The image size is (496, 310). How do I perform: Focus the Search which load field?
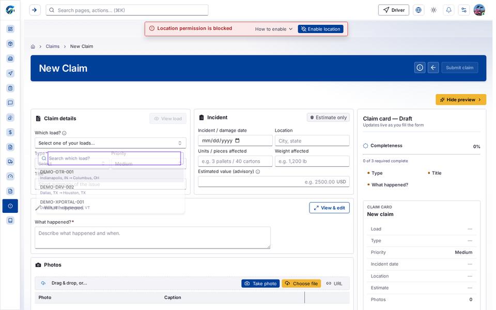(114, 158)
